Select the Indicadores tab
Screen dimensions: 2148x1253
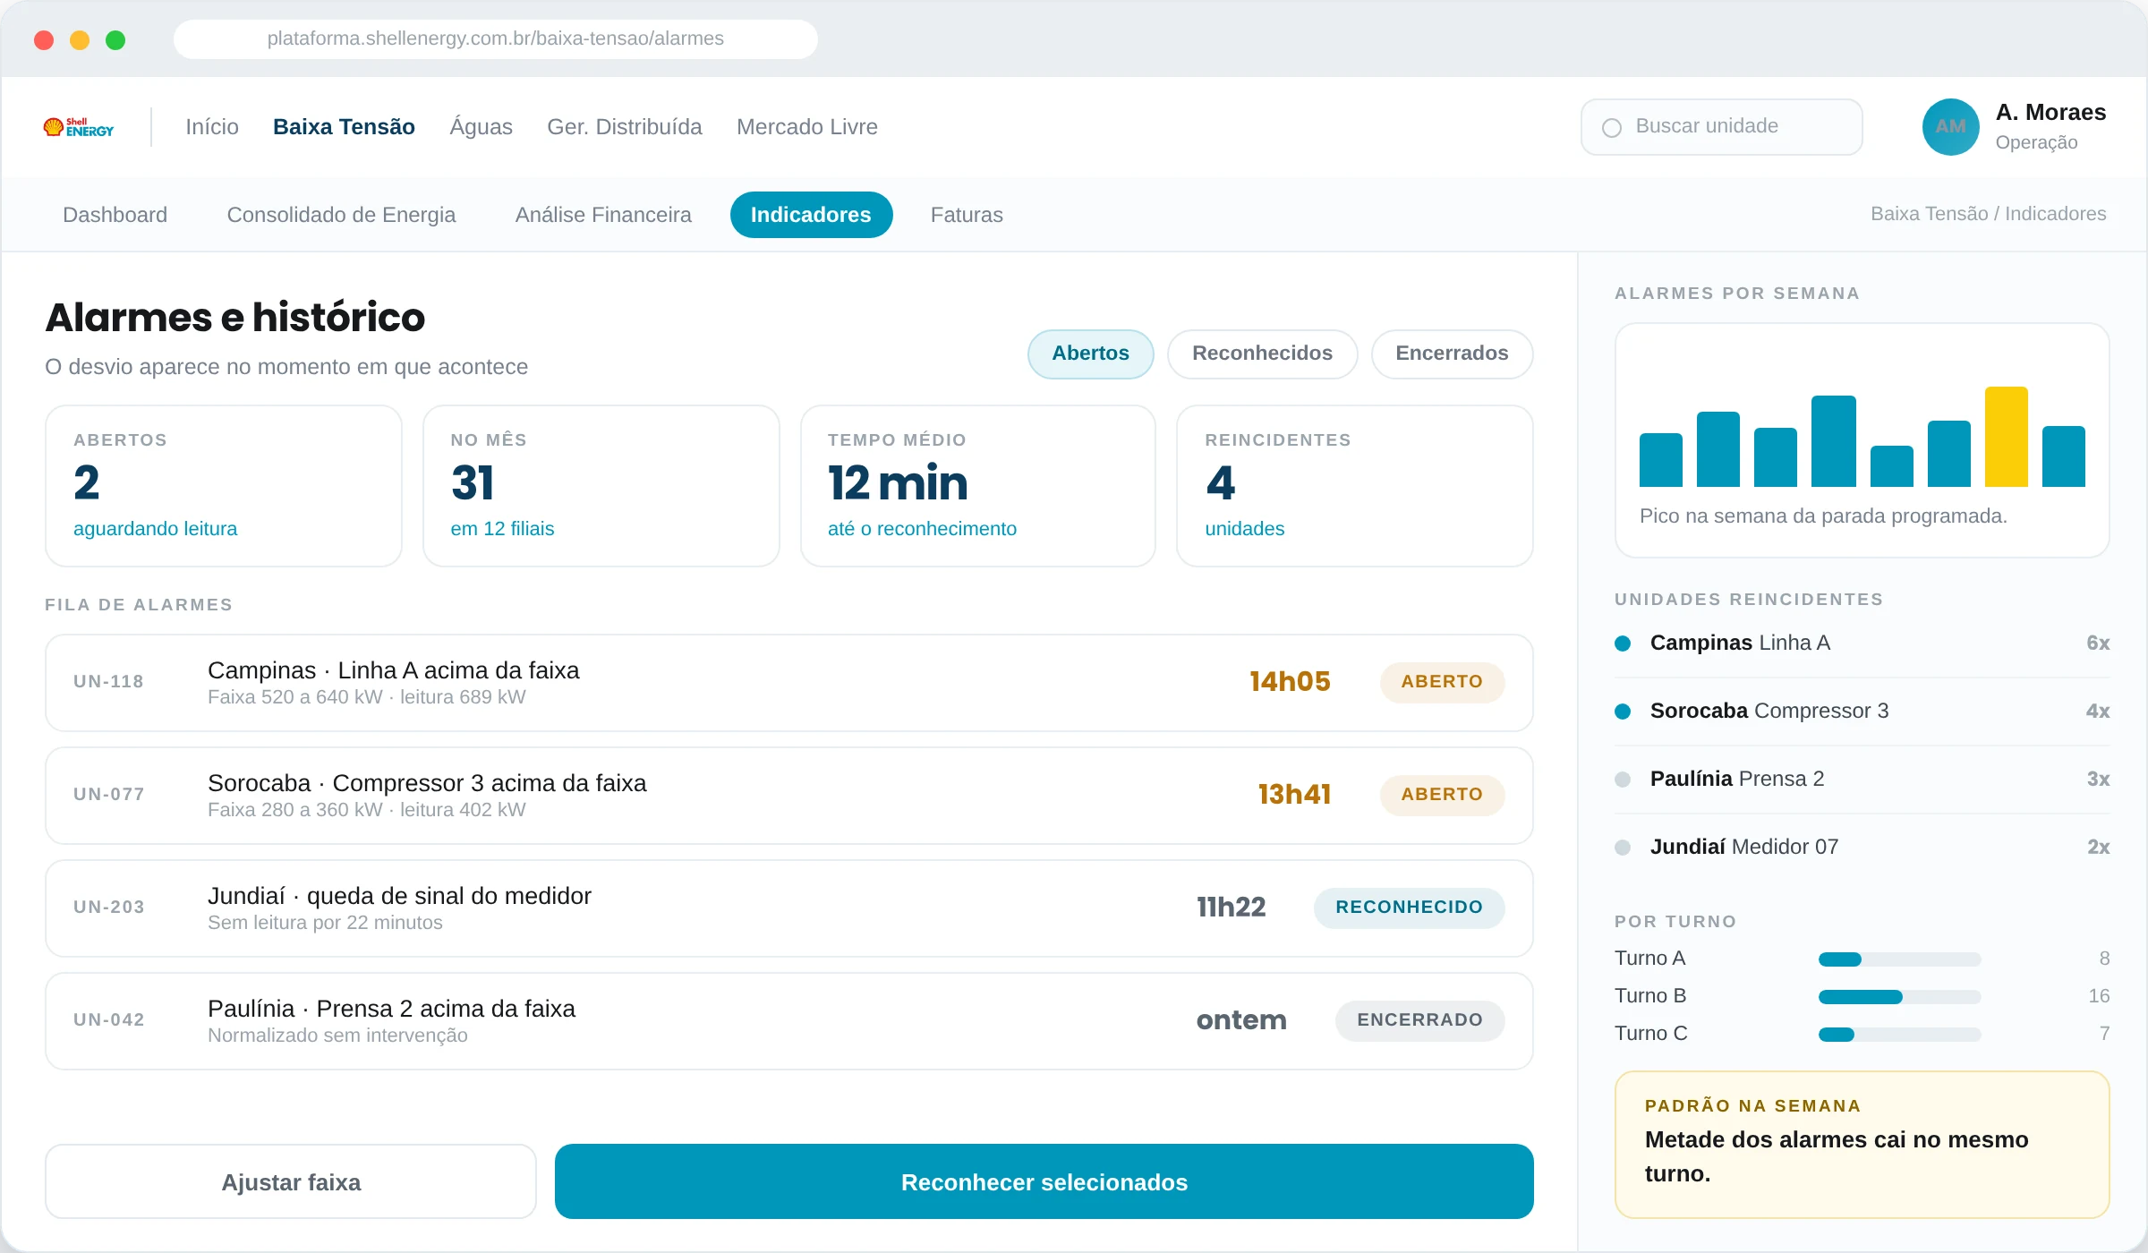(811, 215)
